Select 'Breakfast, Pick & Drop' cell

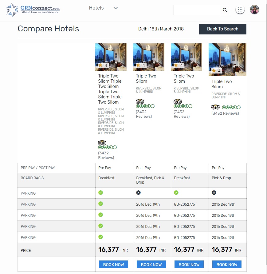[152, 180]
